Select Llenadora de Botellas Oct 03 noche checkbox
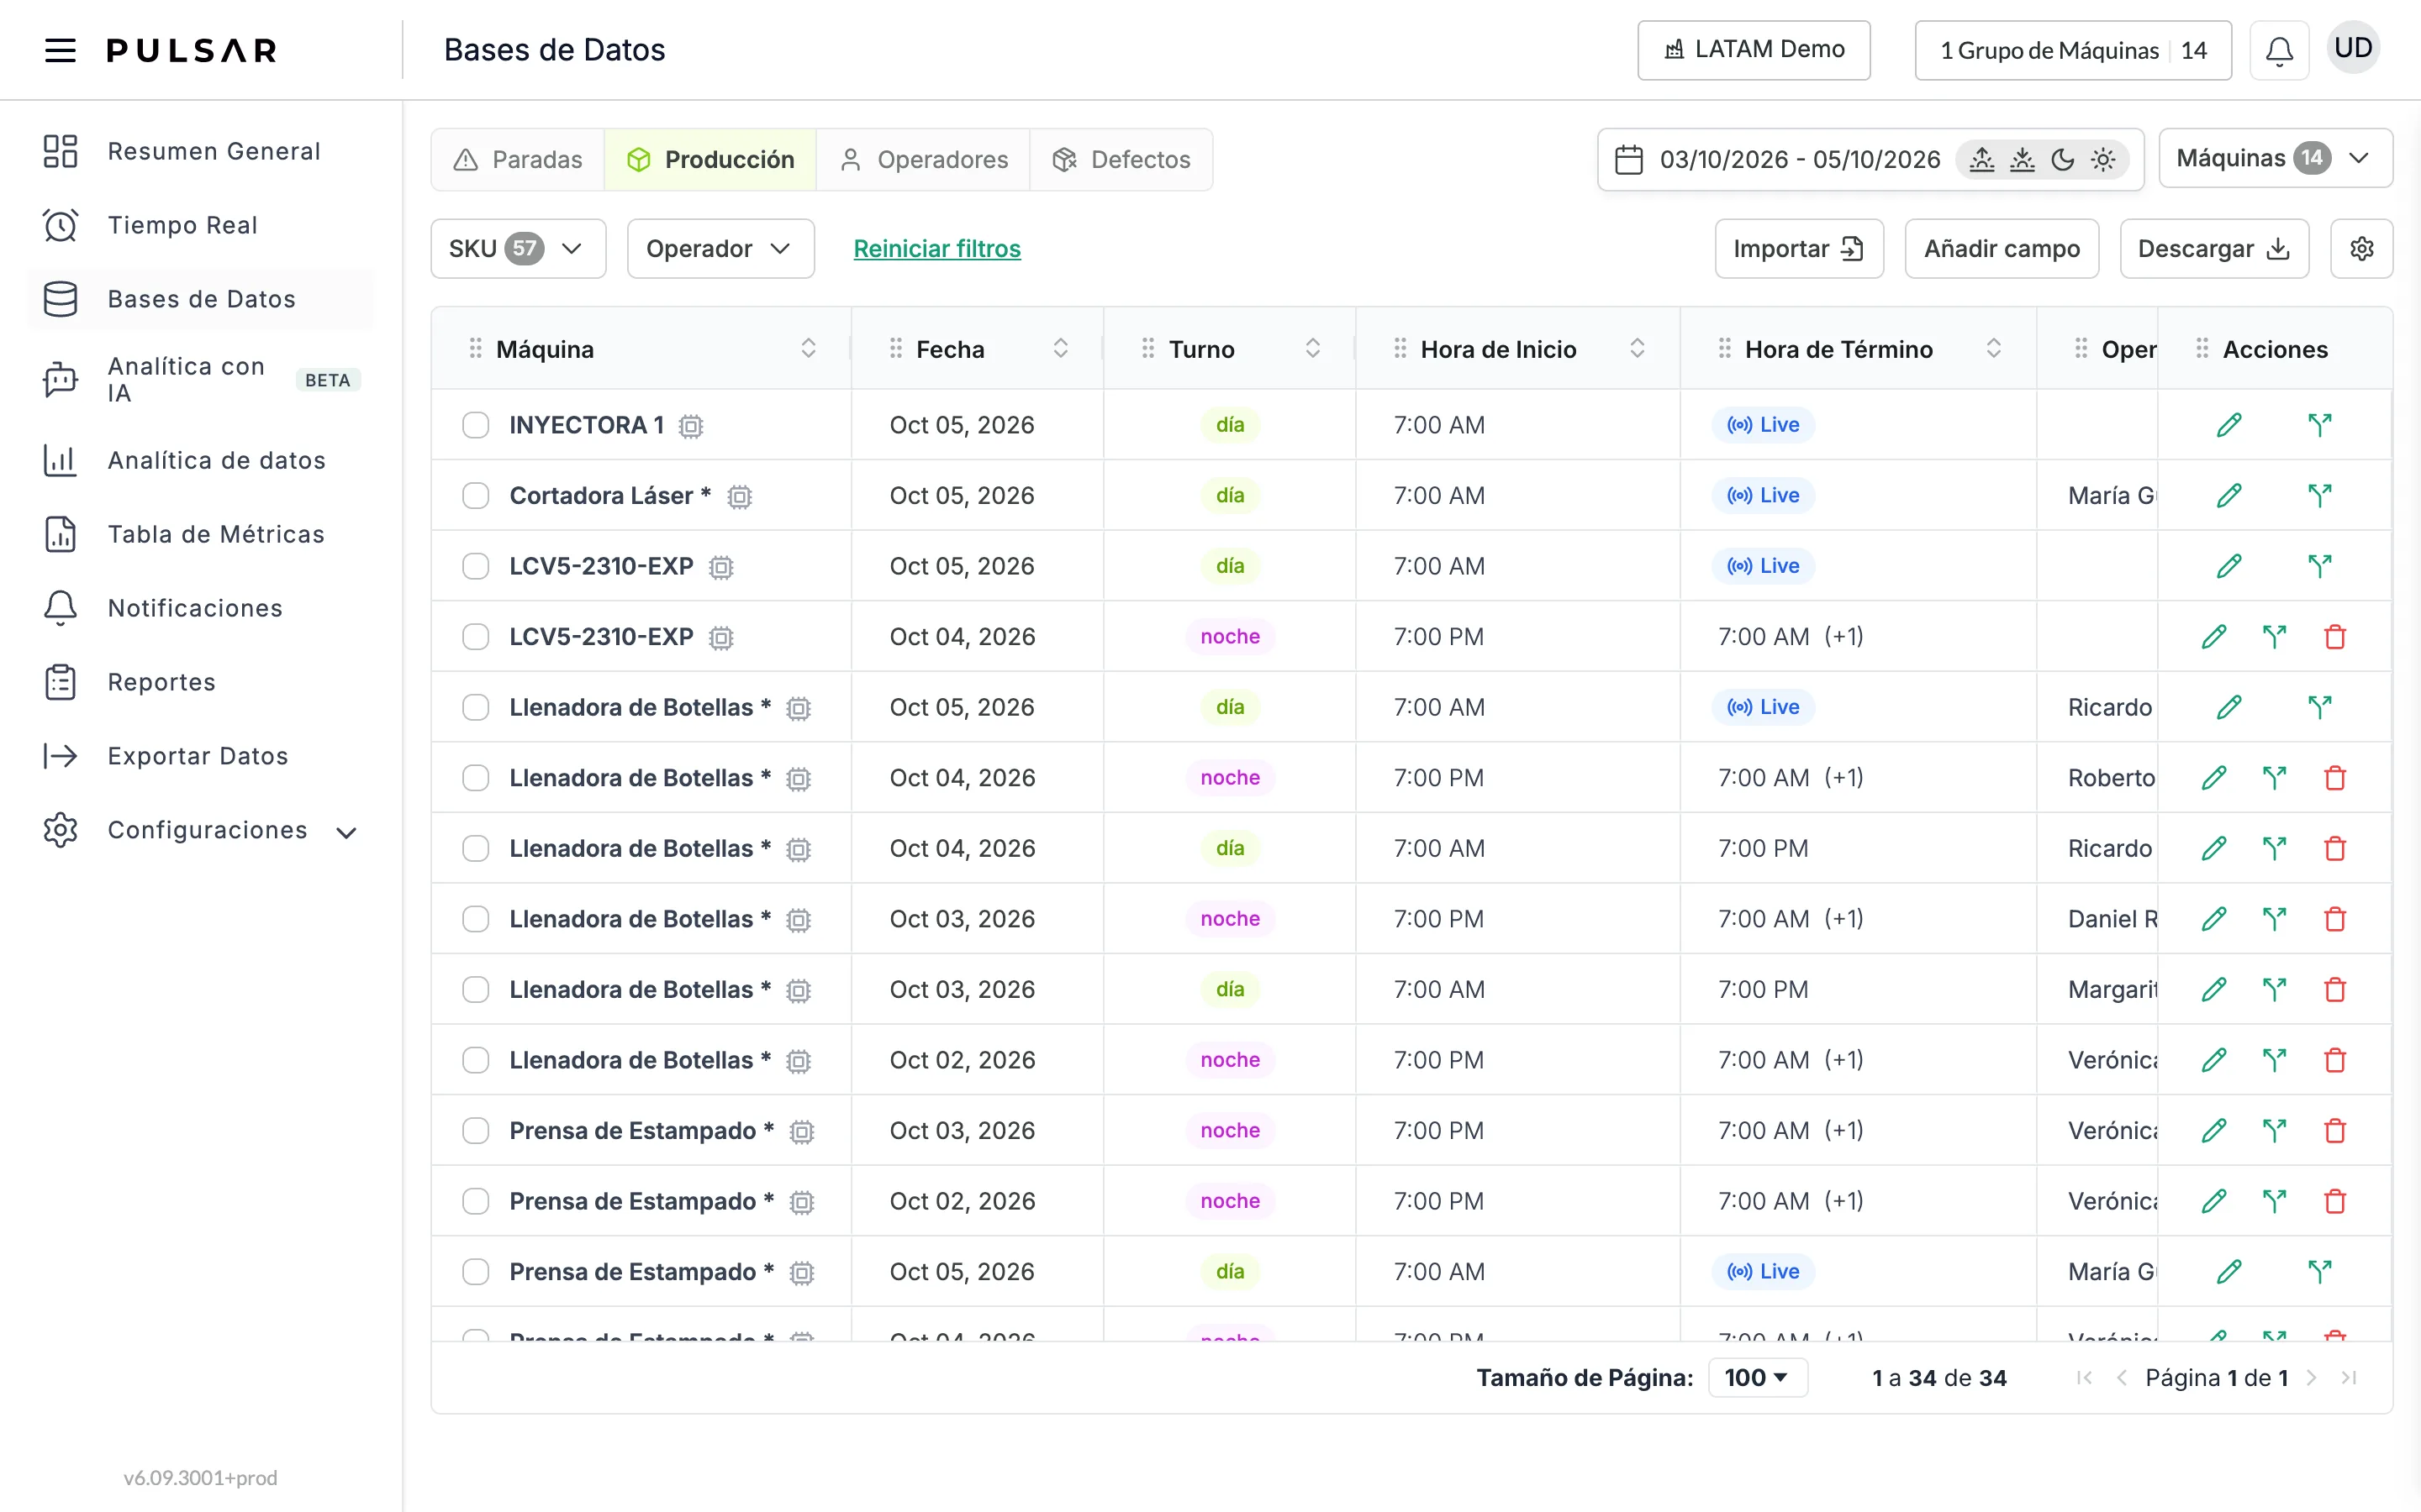The image size is (2421, 1512). [475, 919]
